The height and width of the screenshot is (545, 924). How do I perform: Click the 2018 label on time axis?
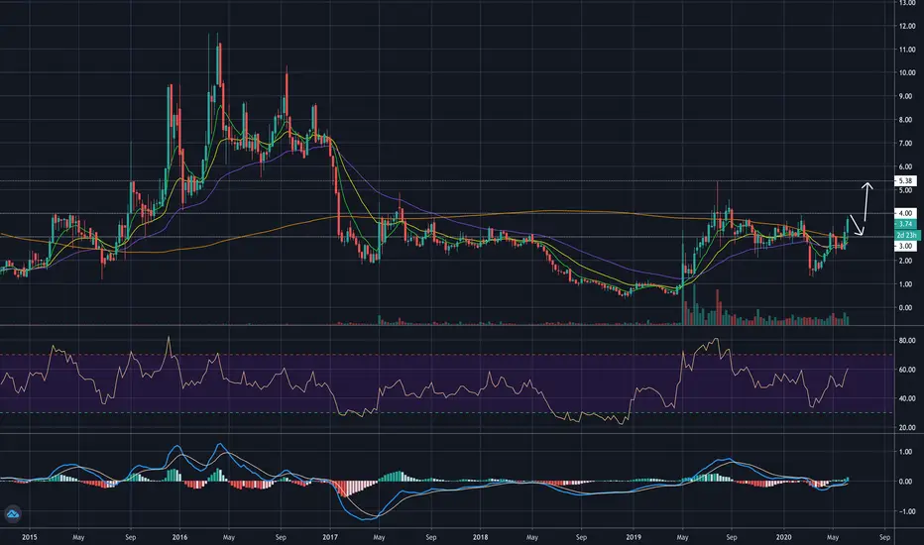480,537
